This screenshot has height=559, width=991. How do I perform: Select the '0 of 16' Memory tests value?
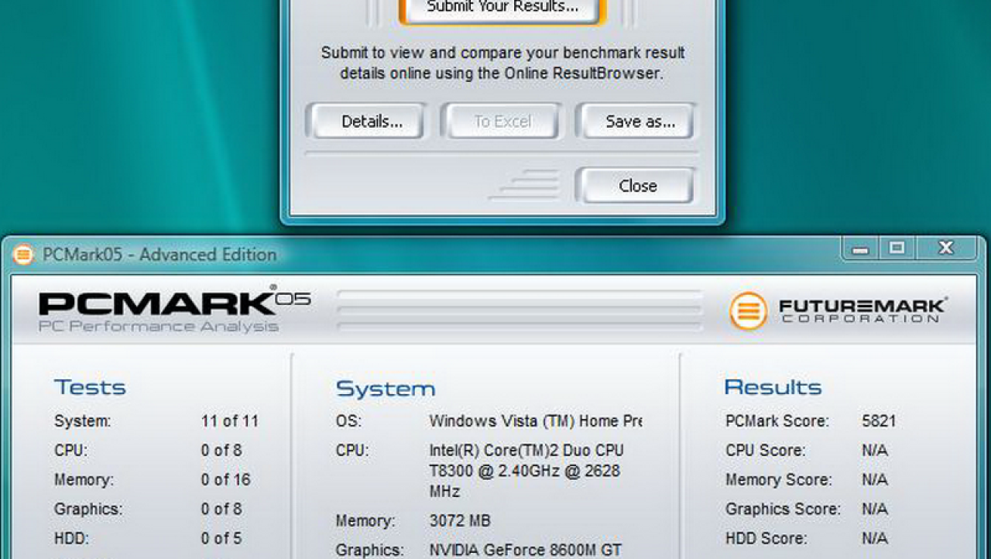pos(226,480)
